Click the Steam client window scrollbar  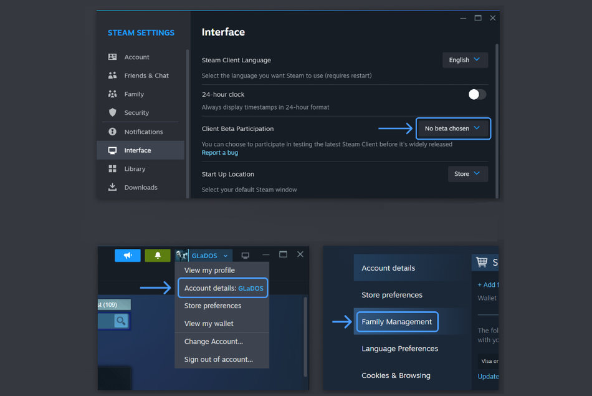pyautogui.click(x=305, y=336)
